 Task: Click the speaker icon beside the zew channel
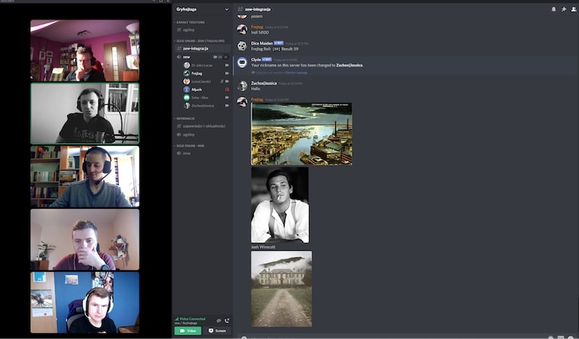179,57
